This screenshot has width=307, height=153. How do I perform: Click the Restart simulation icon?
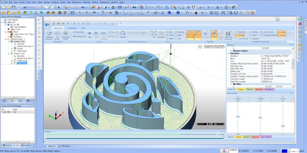pyautogui.click(x=123, y=34)
